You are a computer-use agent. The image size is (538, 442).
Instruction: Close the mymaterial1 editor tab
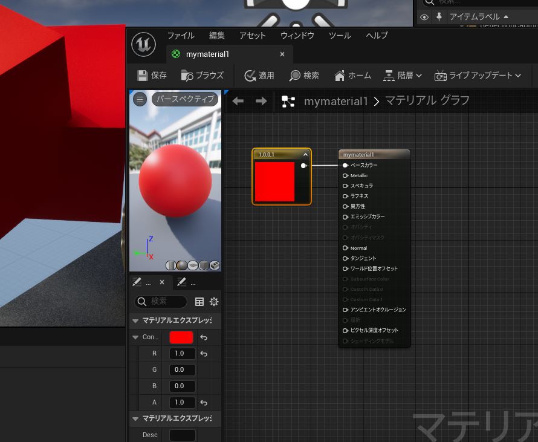click(x=282, y=54)
